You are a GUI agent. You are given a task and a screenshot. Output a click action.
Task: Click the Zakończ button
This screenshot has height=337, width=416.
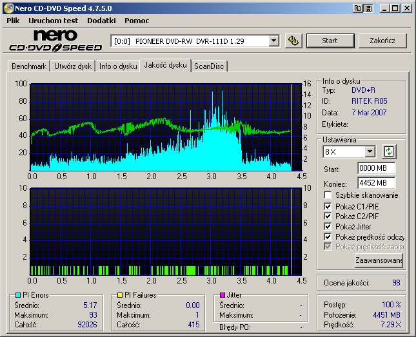(382, 41)
